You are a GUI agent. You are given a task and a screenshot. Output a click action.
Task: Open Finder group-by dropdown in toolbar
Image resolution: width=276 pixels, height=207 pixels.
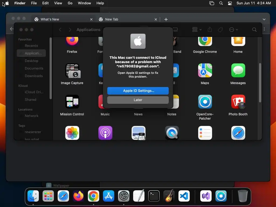tap(197, 30)
